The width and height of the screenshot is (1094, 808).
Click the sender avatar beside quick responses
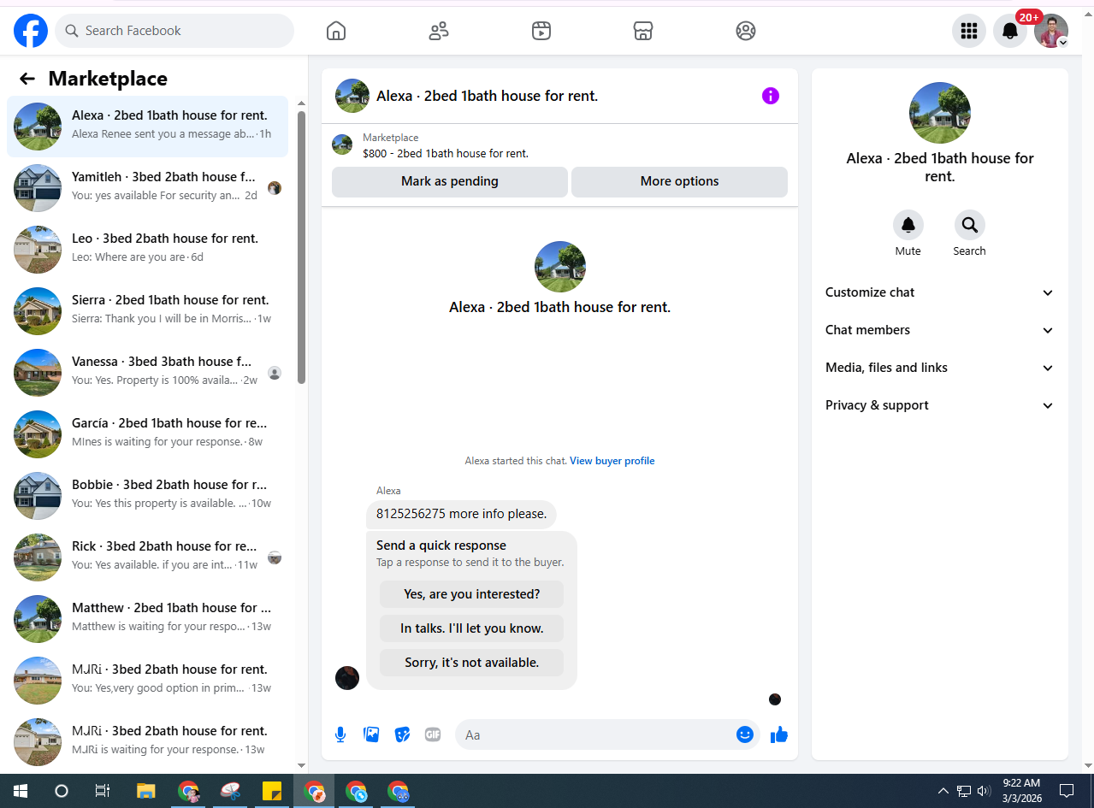coord(347,678)
